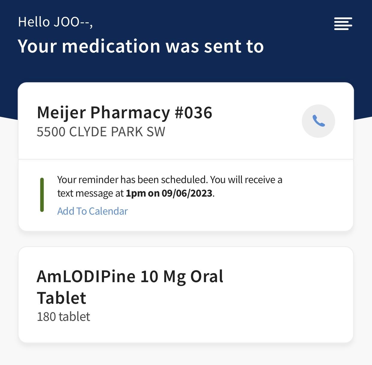
Task: Tap the Hello JOO-- greeting
Action: coord(55,22)
